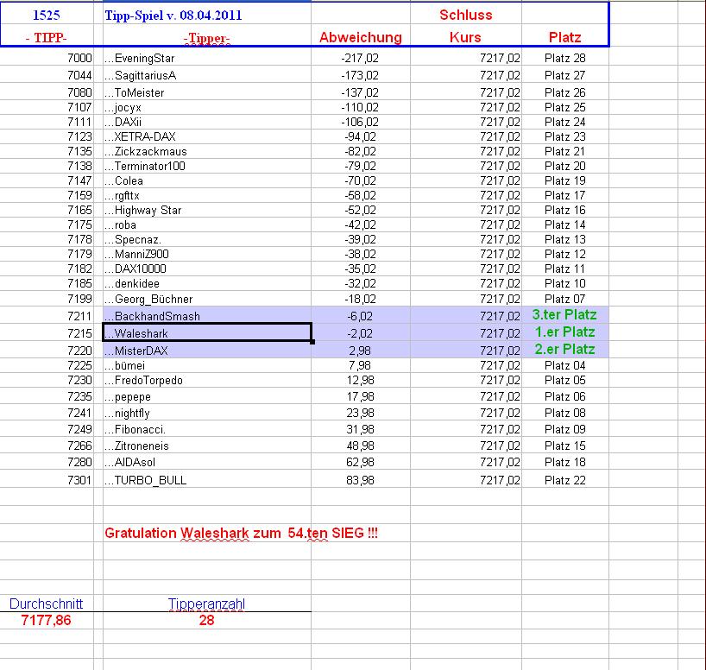Select the cell containing Waleshark
This screenshot has height=670, width=706.
206,332
